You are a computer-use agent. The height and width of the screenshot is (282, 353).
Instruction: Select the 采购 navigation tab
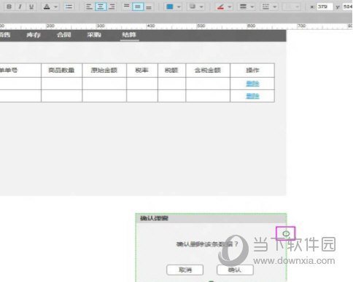pos(94,35)
